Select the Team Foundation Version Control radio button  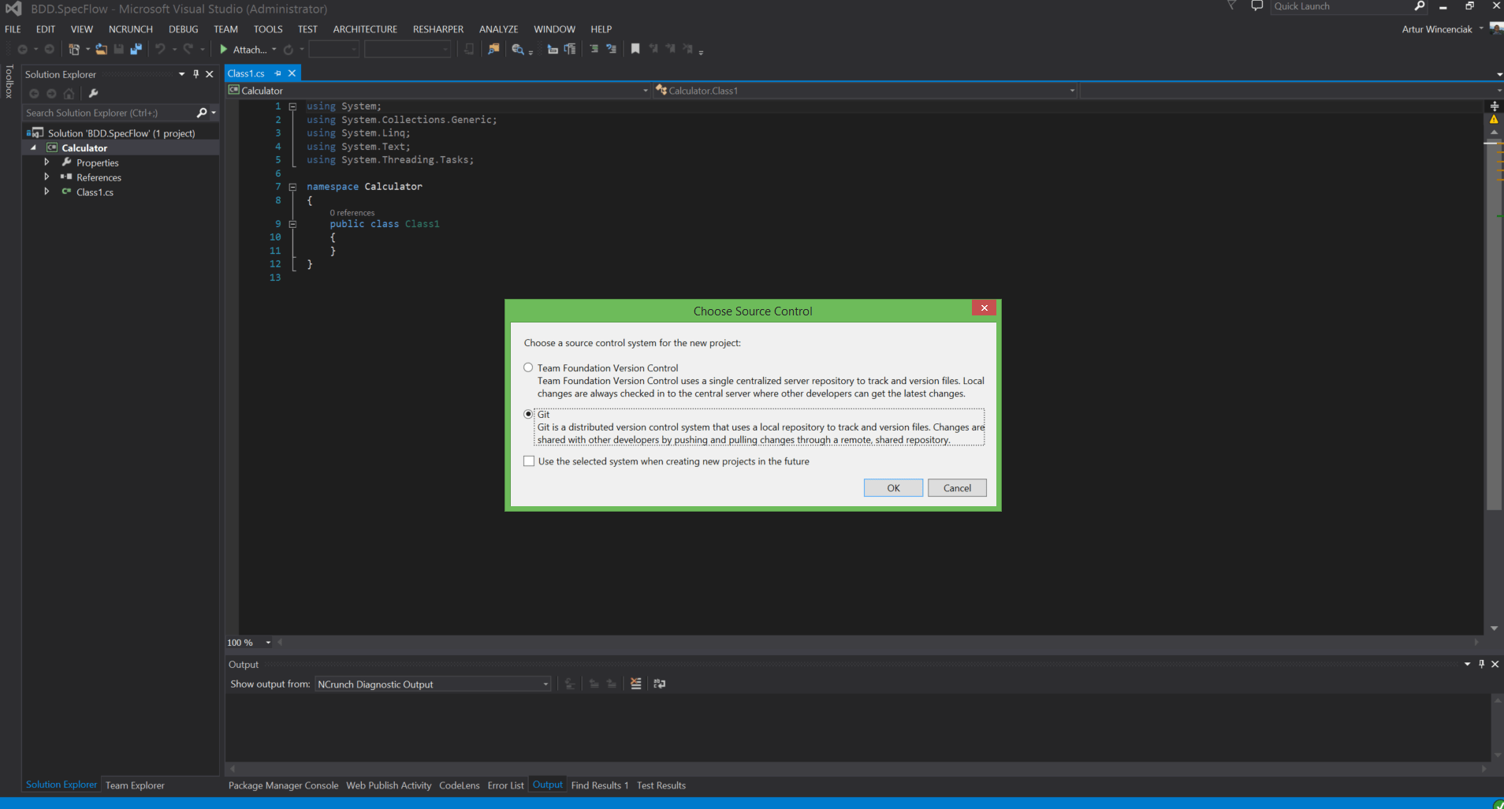coord(528,367)
